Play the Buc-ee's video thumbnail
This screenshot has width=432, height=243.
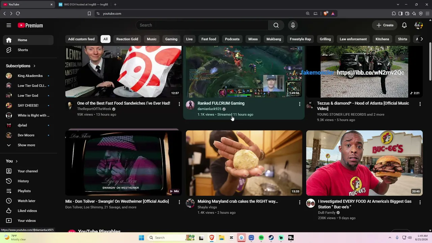[x=364, y=163]
